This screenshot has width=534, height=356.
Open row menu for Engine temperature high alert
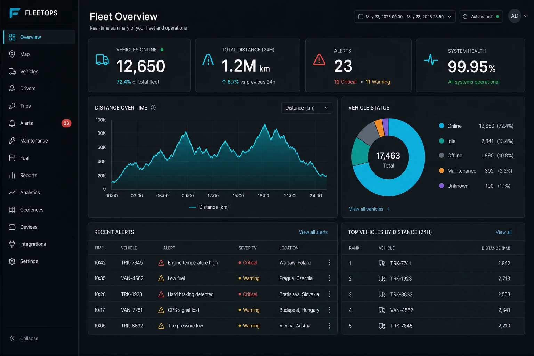330,262
